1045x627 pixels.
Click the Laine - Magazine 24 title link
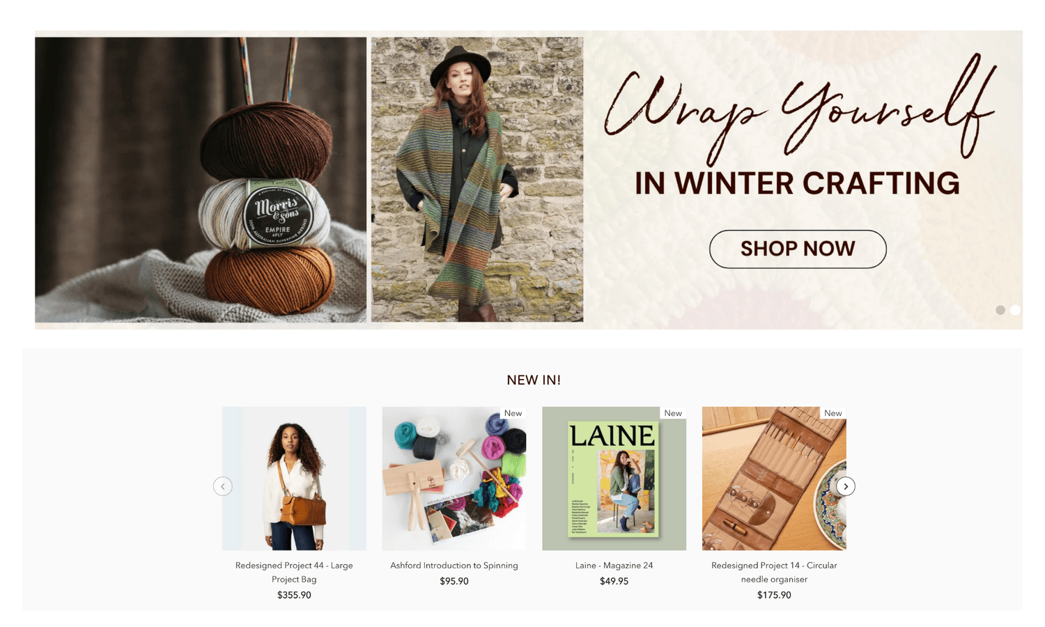614,566
